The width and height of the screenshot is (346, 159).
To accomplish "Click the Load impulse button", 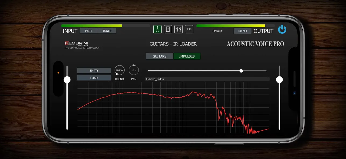I will pos(94,78).
